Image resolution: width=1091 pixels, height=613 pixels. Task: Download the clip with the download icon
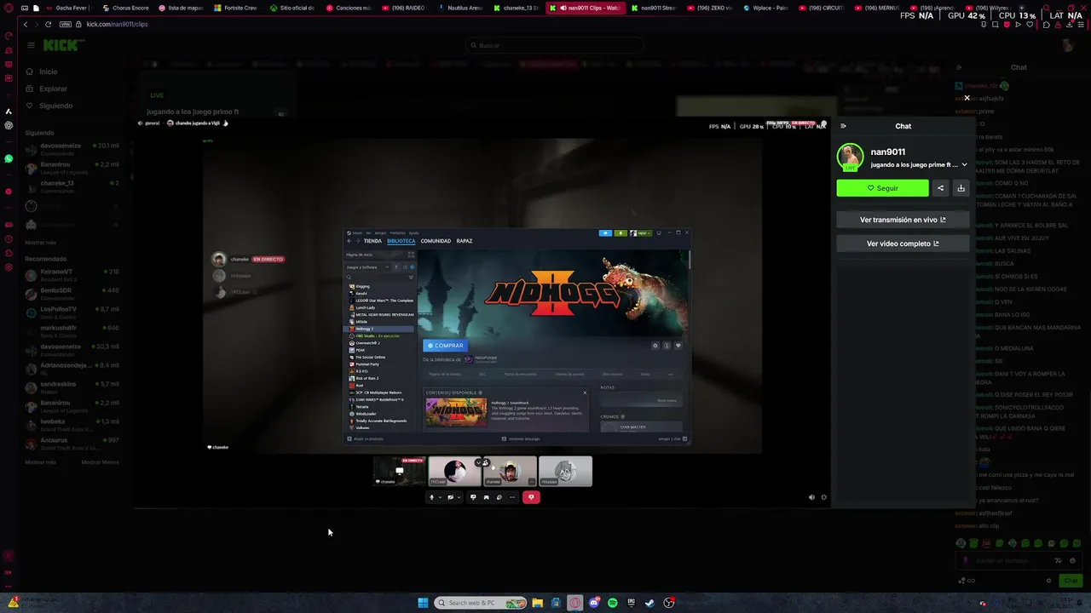(x=961, y=188)
